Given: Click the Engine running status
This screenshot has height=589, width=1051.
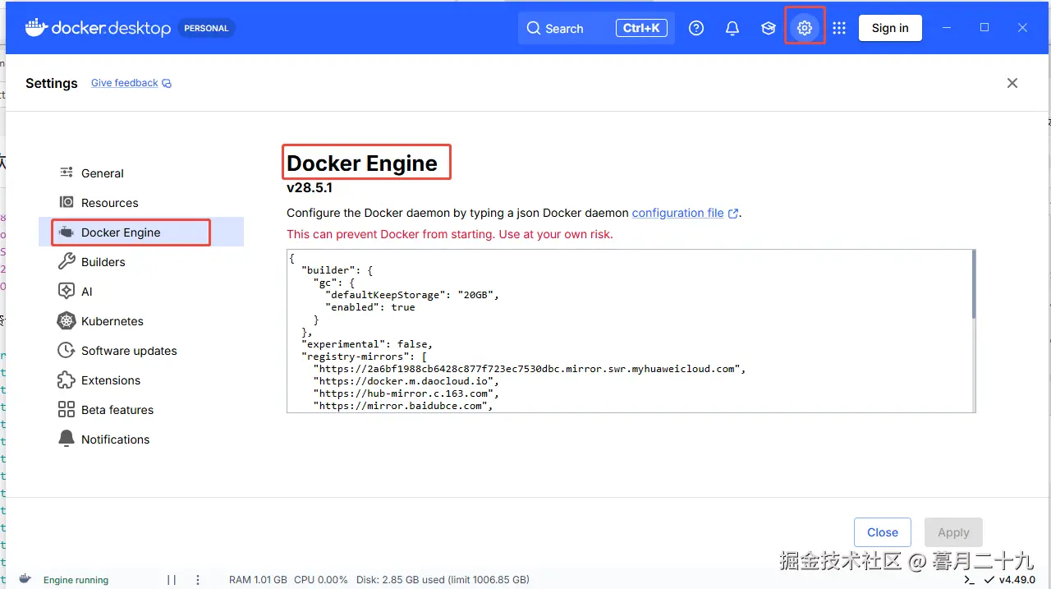Looking at the screenshot, I should coord(76,580).
